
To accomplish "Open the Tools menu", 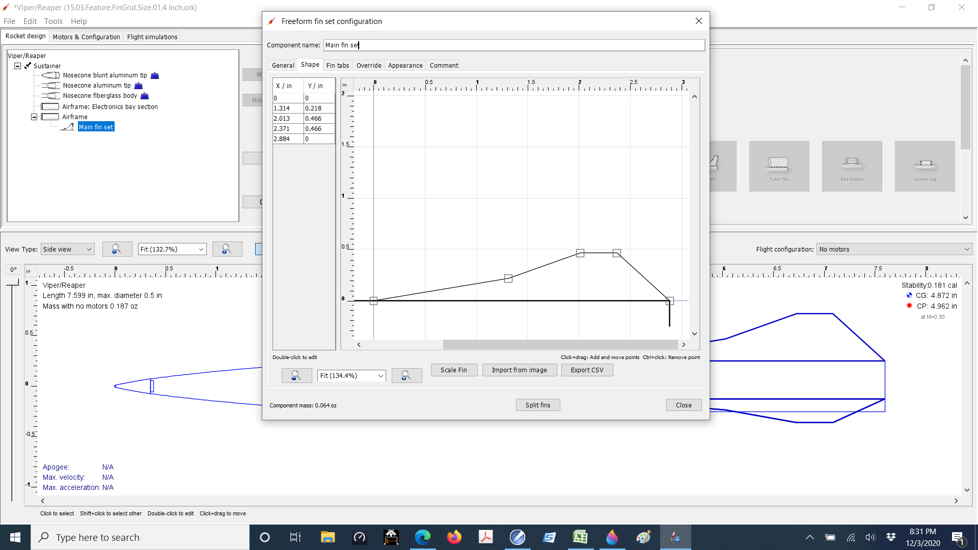I will [53, 21].
